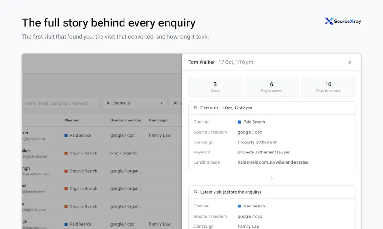This screenshot has width=383, height=229.
Task: Click the Latest visit (before the enquiry) heading
Action: pos(230,192)
